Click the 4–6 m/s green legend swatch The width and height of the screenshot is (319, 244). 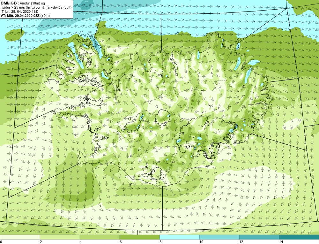100,237
